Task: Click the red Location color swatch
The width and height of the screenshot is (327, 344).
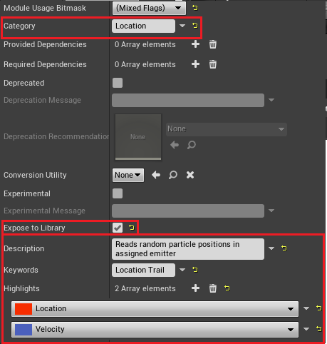Action: [x=24, y=309]
